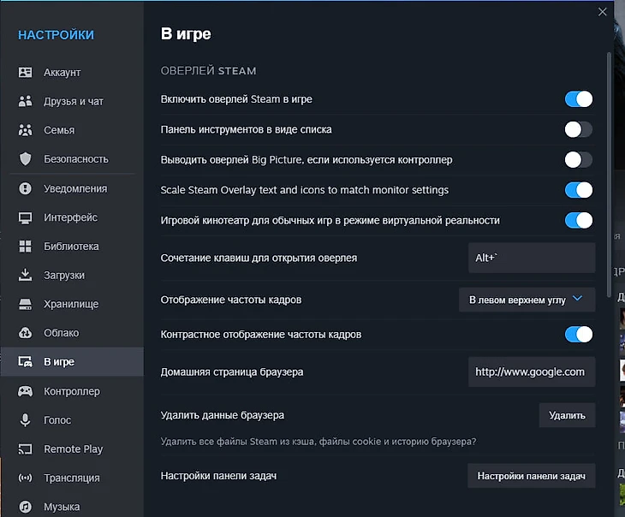Turn off 'Контрастное отображение частоты кадров' switch

click(578, 334)
